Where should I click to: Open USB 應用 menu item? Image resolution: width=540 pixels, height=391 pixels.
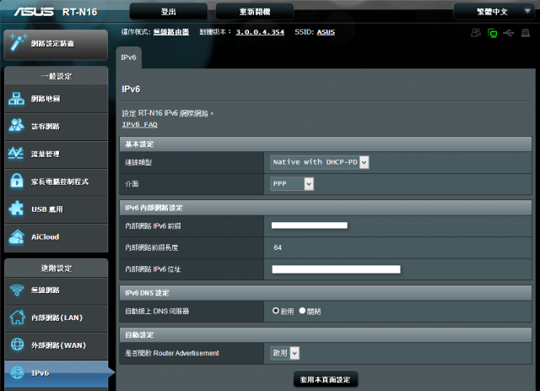pyautogui.click(x=57, y=209)
